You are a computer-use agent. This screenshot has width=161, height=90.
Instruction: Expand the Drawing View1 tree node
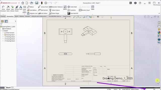pos(3,35)
